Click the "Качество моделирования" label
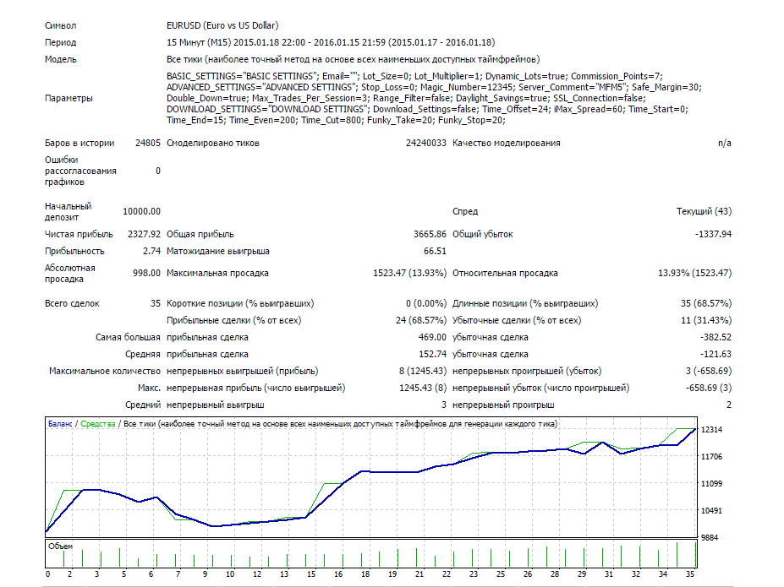784x587 pixels. pyautogui.click(x=506, y=144)
